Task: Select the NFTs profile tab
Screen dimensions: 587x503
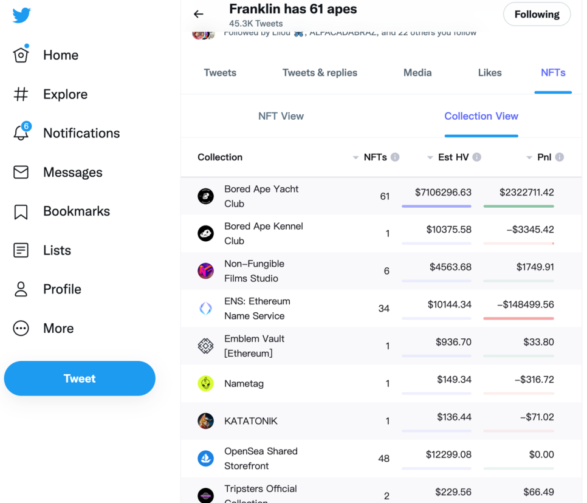Action: [x=553, y=73]
